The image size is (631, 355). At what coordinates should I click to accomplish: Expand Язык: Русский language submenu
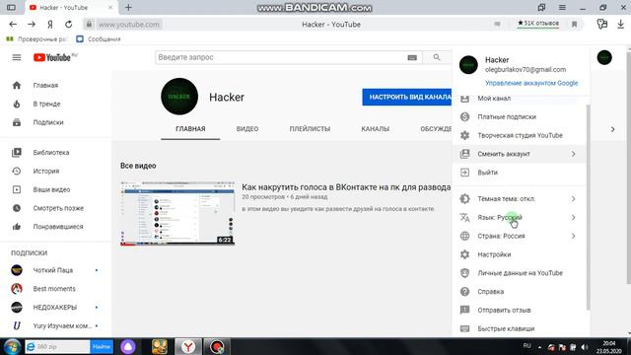point(520,217)
